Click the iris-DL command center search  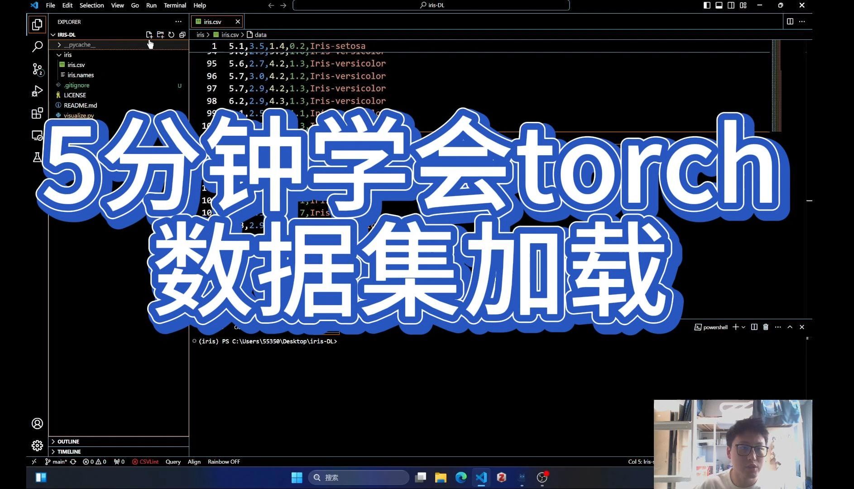click(x=431, y=5)
